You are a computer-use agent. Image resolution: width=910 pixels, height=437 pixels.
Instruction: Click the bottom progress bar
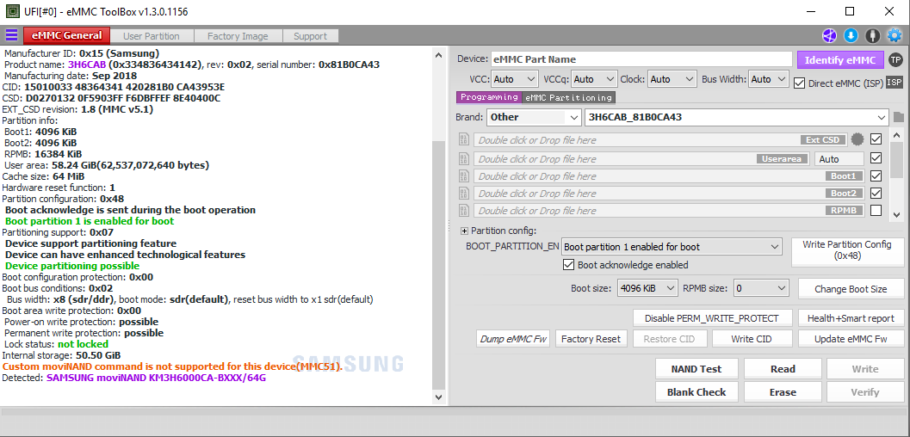[455, 412]
